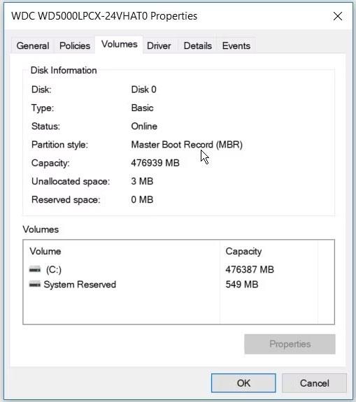
Task: Click the drive icon beside (C:)
Action: click(35, 269)
